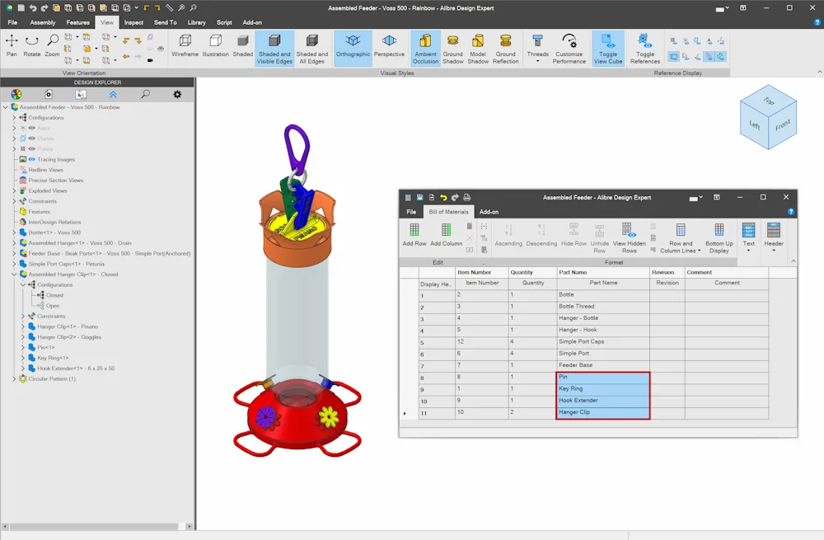Open the Assembly ribbon tab

click(x=43, y=22)
